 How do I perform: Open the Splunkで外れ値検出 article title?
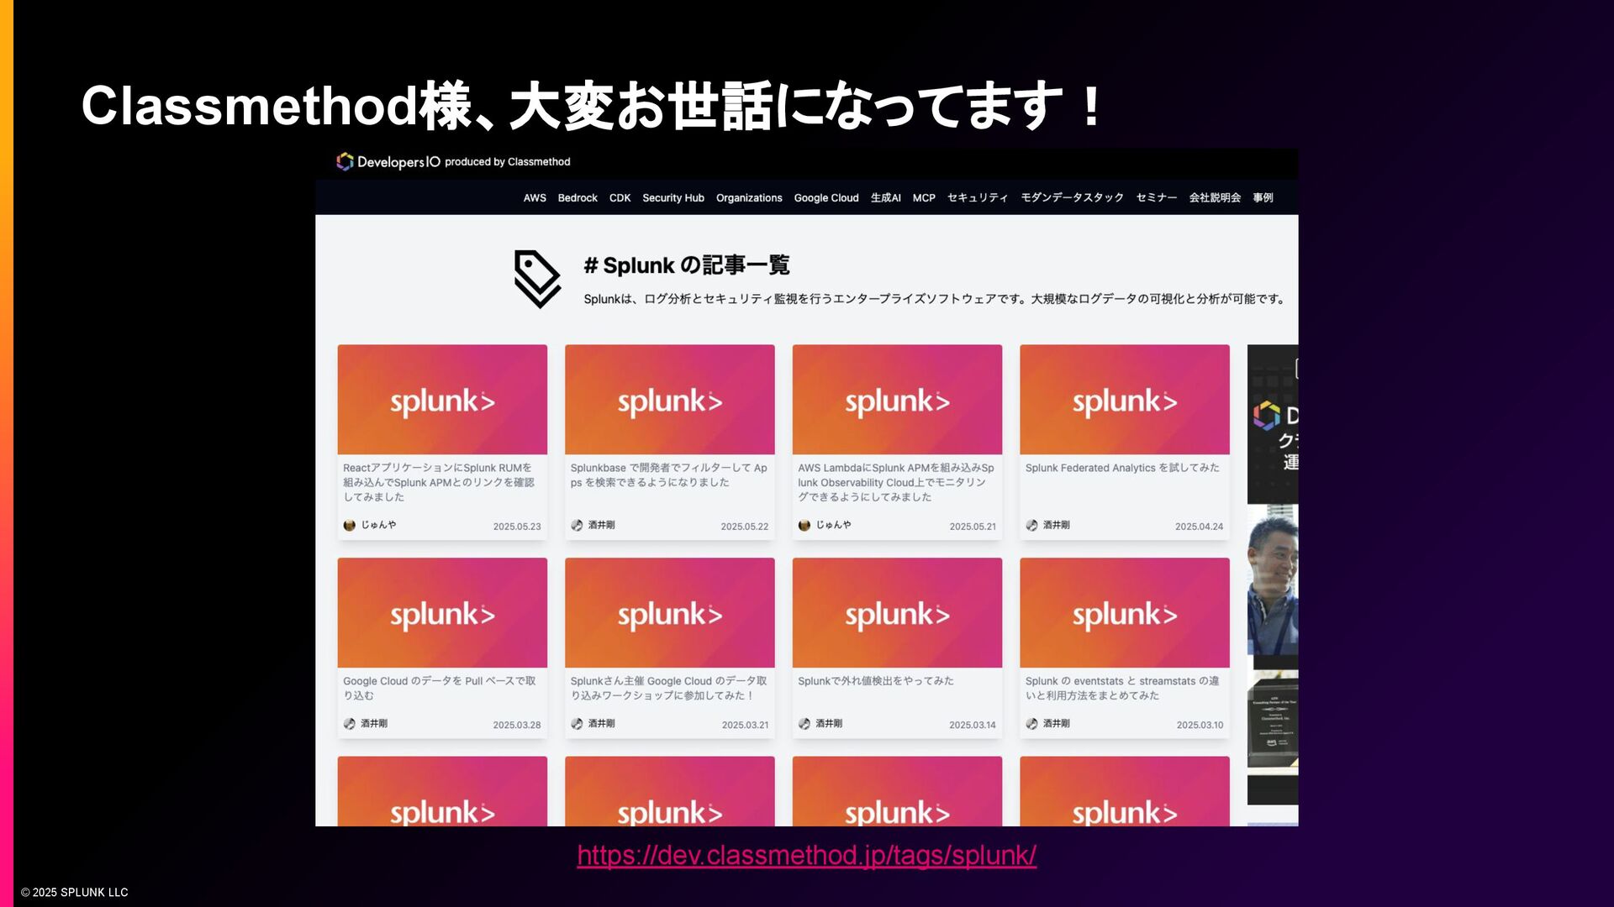875,681
